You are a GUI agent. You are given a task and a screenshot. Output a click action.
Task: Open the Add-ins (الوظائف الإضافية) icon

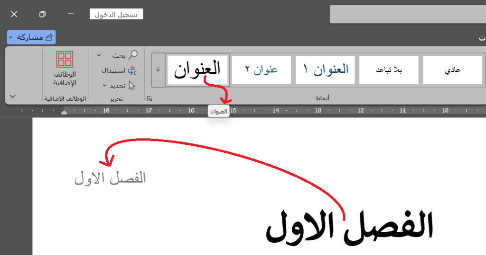(x=65, y=60)
